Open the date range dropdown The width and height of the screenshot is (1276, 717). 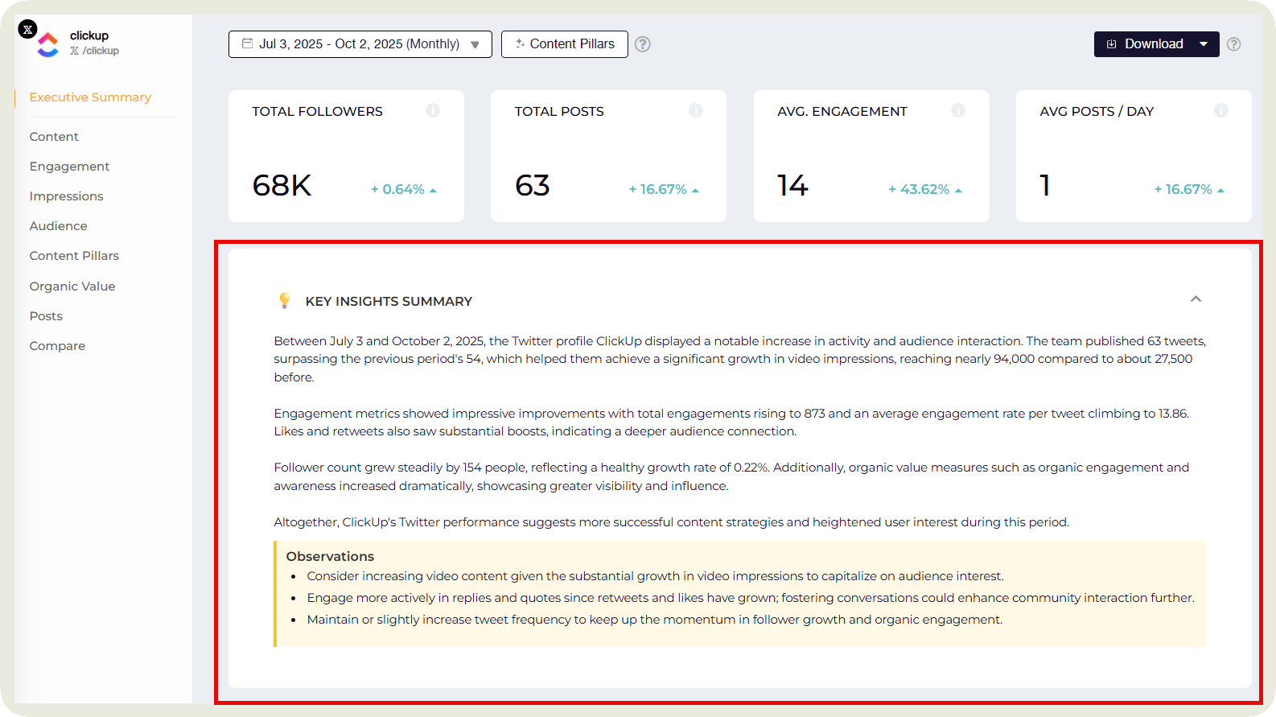[360, 44]
